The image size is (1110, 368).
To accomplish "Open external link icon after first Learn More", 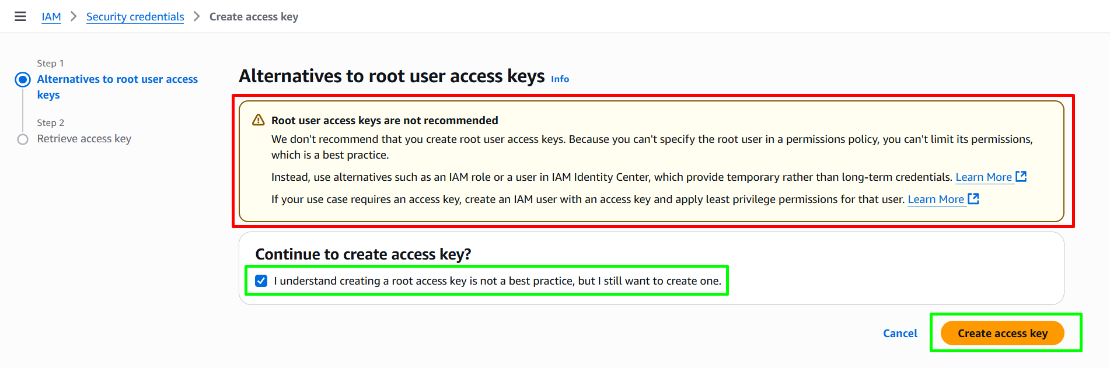I will click(x=1021, y=177).
